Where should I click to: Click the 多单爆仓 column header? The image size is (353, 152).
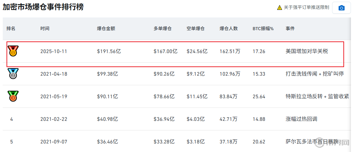point(162,29)
